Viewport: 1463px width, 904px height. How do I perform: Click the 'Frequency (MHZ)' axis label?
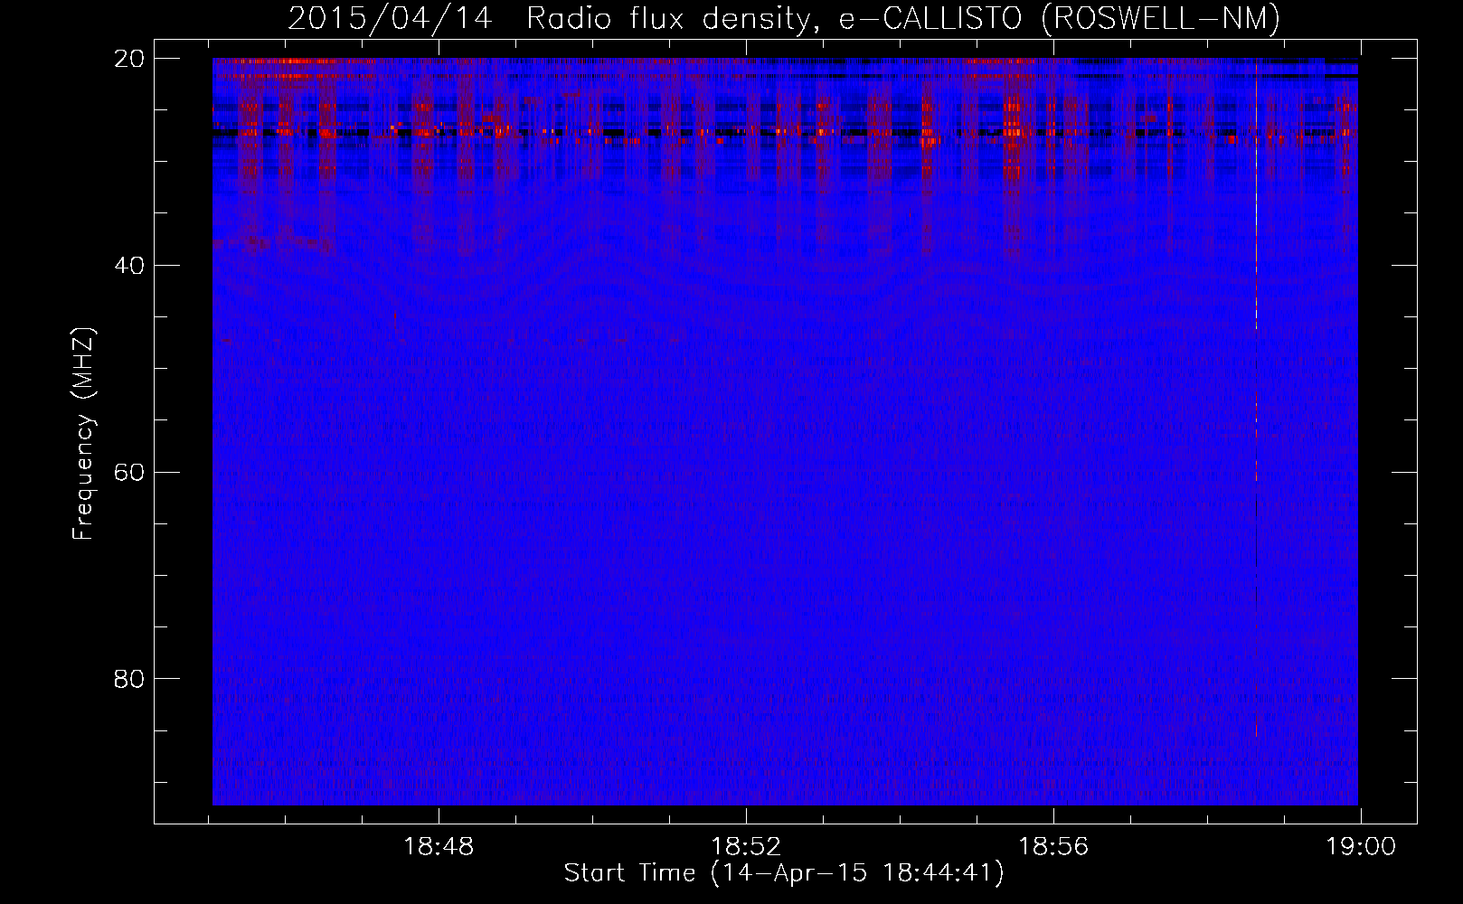83,434
